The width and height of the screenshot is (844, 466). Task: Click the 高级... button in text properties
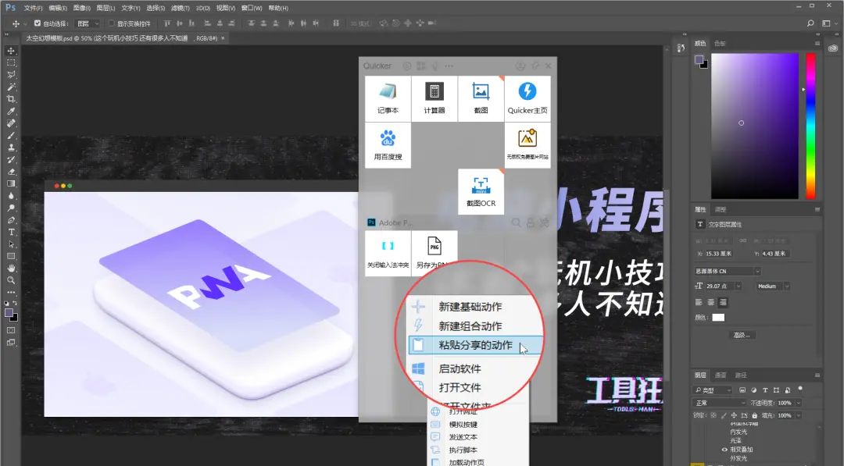tap(743, 334)
